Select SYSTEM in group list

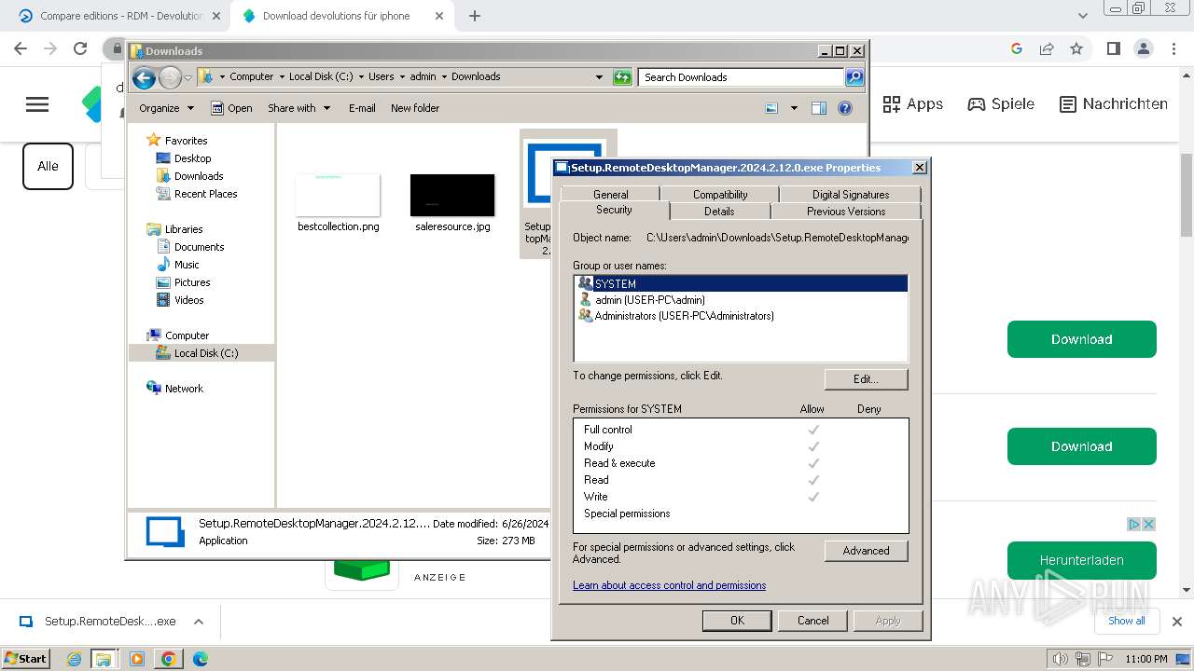tap(741, 283)
